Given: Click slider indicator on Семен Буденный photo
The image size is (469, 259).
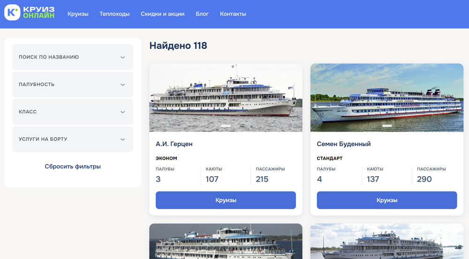Looking at the screenshot, I should (x=387, y=126).
